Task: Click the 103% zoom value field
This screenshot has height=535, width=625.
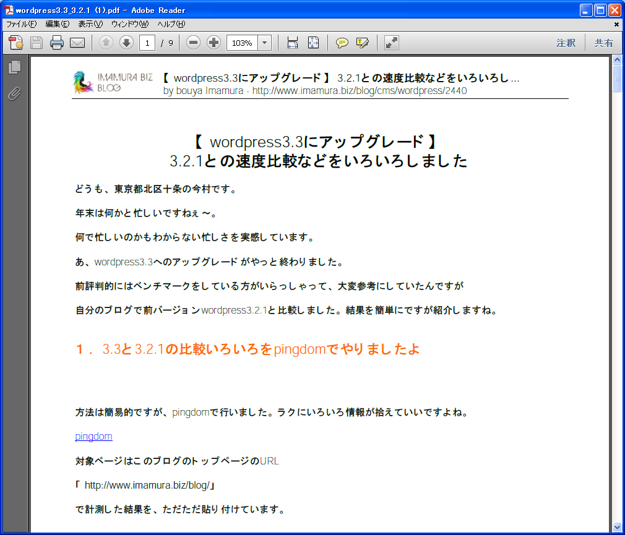Action: point(242,43)
